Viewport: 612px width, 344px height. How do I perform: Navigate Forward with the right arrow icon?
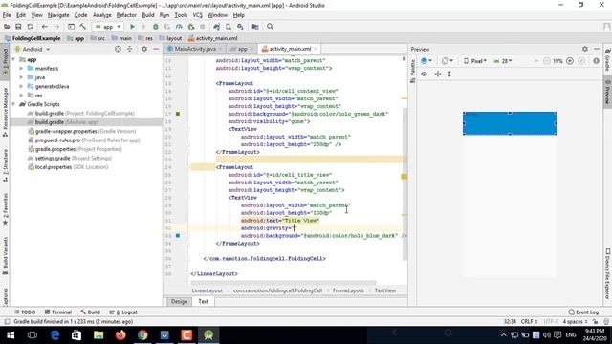click(56, 27)
